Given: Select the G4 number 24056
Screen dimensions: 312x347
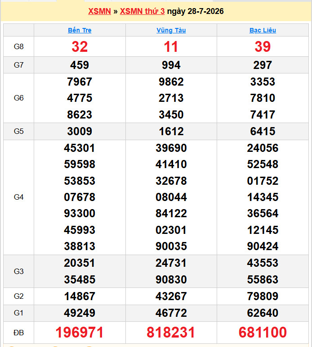Looking at the screenshot, I should coord(263,148).
